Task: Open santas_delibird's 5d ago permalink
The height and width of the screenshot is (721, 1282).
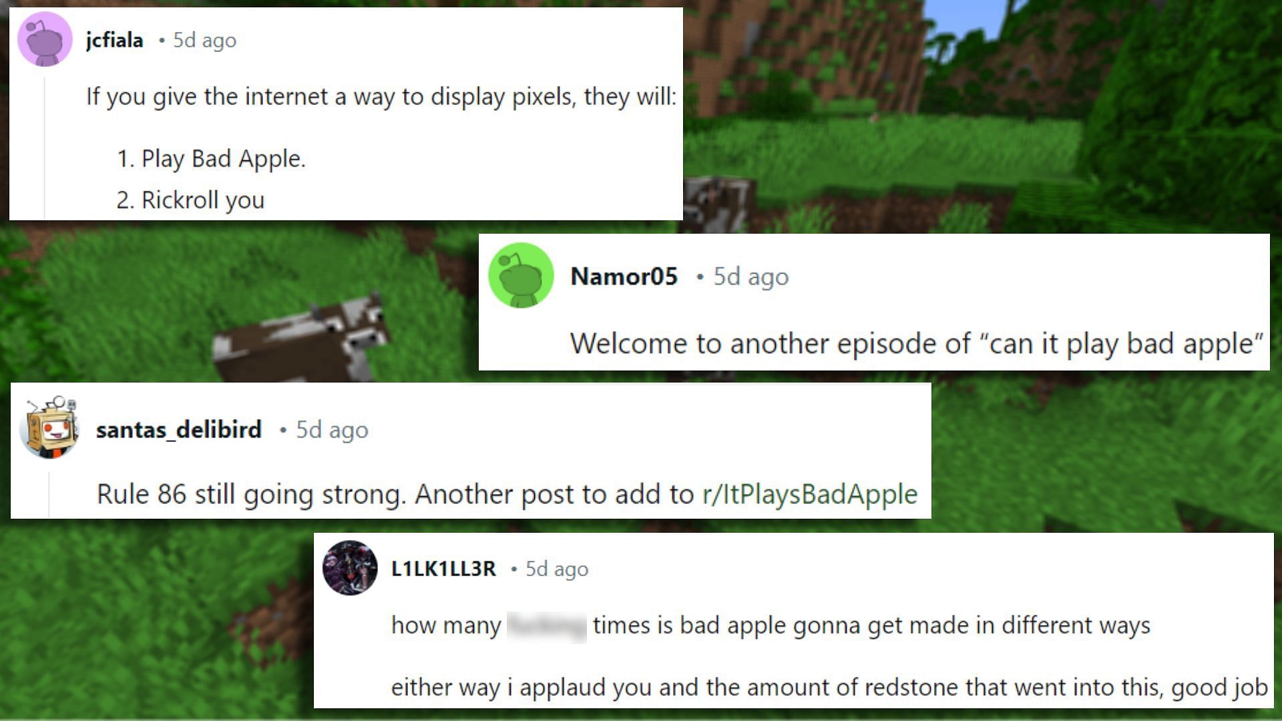Action: [332, 430]
